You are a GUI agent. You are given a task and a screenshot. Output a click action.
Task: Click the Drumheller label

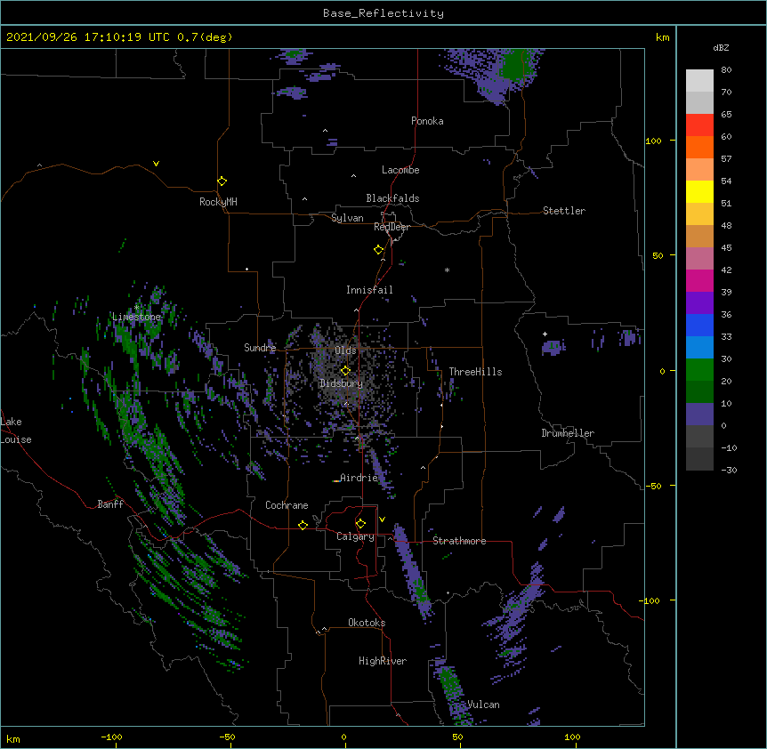pos(568,433)
